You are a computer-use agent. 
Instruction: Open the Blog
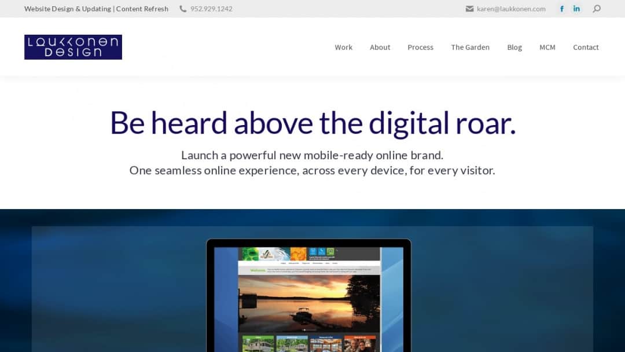(514, 47)
